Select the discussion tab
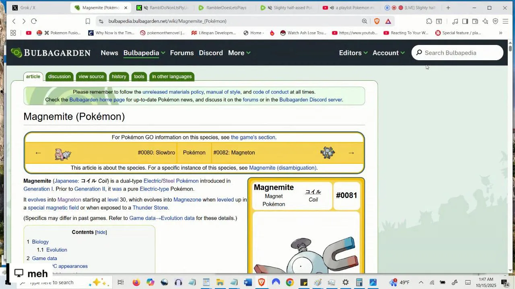 pyautogui.click(x=59, y=77)
